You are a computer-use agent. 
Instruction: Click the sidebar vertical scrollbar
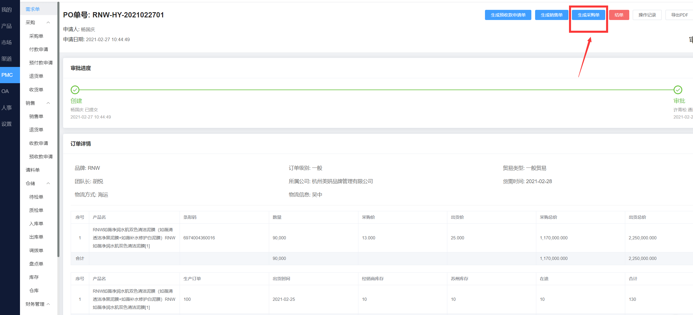pyautogui.click(x=58, y=130)
